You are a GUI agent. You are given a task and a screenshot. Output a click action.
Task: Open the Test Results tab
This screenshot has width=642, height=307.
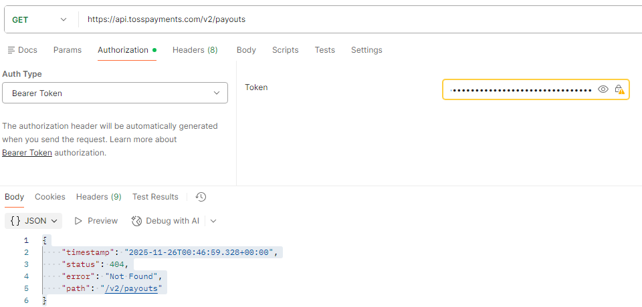155,197
